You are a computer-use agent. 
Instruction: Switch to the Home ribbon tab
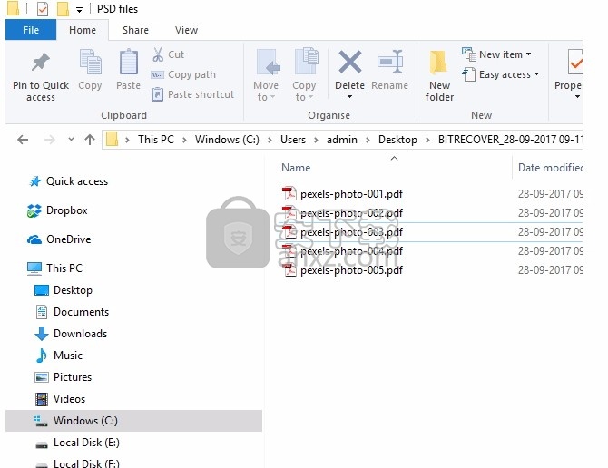tap(83, 30)
